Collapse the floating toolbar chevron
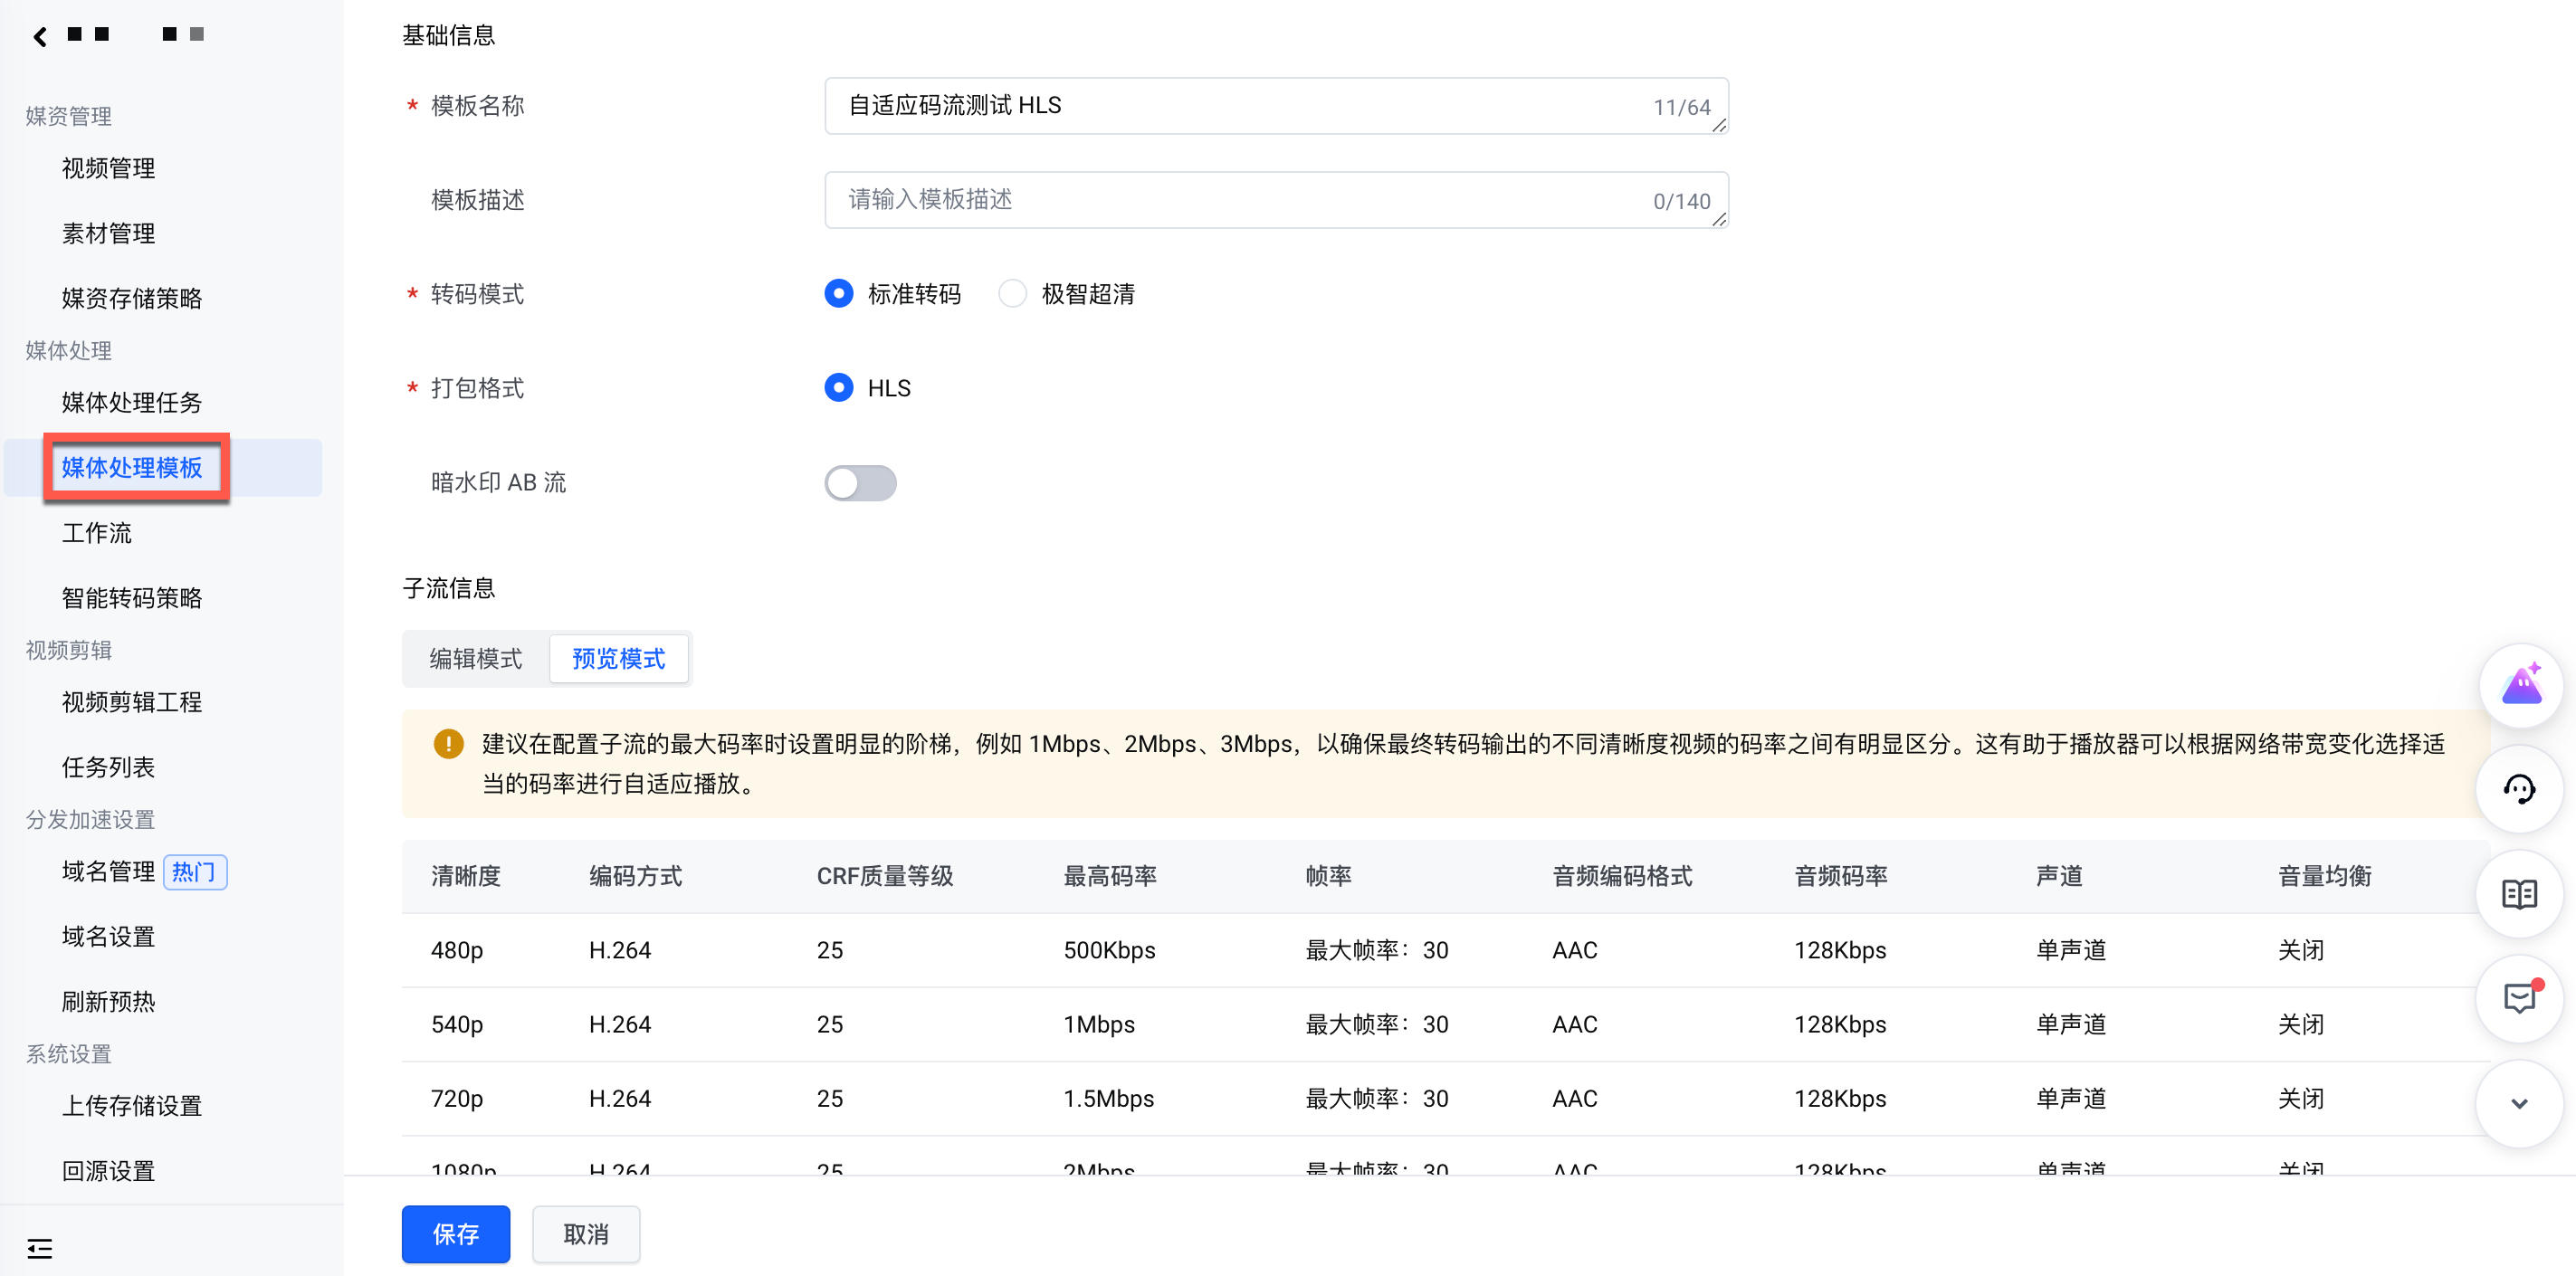This screenshot has width=2576, height=1276. (2519, 1103)
